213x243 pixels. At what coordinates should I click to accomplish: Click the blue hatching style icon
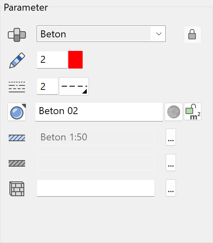tap(17, 138)
